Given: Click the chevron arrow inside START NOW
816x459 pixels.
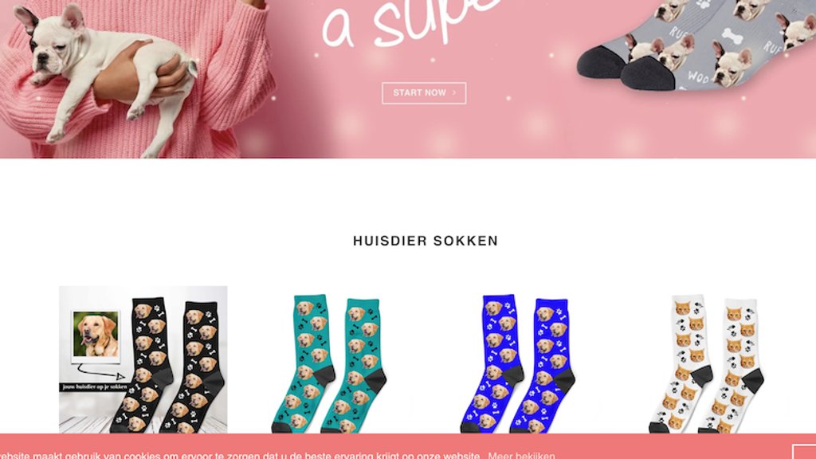Looking at the screenshot, I should (453, 92).
